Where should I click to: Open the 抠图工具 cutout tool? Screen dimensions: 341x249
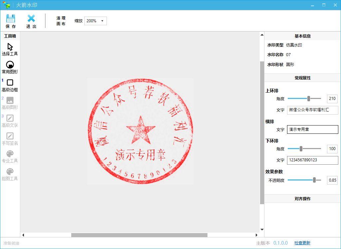(10, 174)
